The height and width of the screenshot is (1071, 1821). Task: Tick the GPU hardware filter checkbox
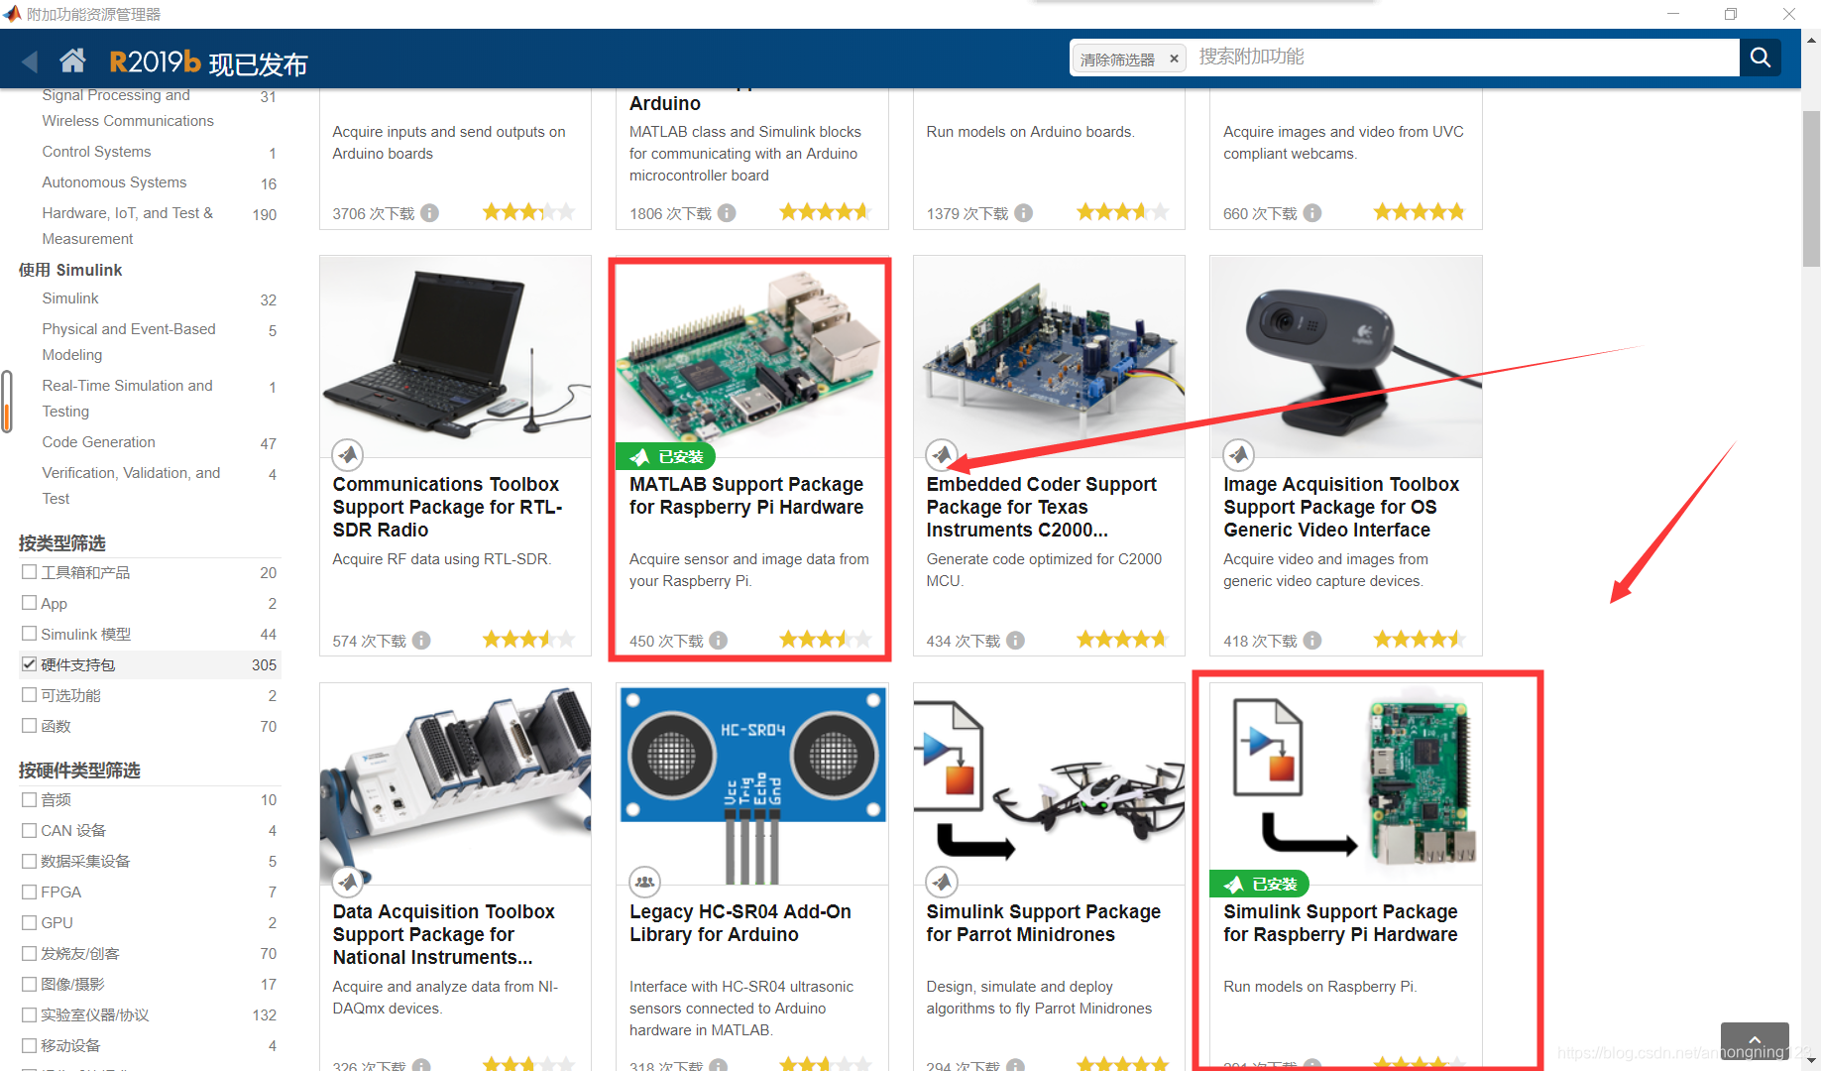pyautogui.click(x=30, y=922)
